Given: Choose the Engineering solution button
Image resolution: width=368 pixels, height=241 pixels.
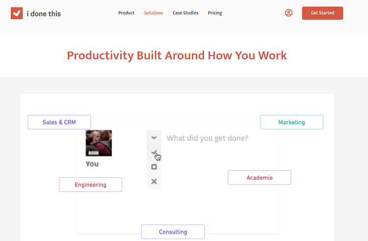Looking at the screenshot, I should pyautogui.click(x=91, y=185).
